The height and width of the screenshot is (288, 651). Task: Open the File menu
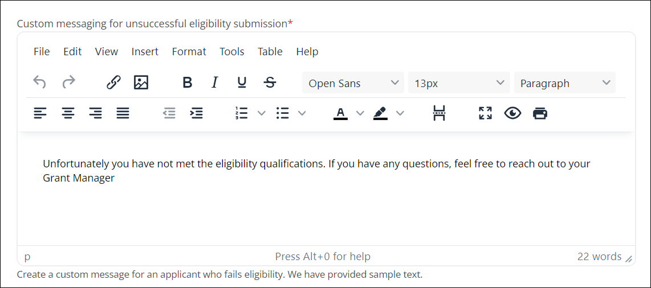click(42, 52)
